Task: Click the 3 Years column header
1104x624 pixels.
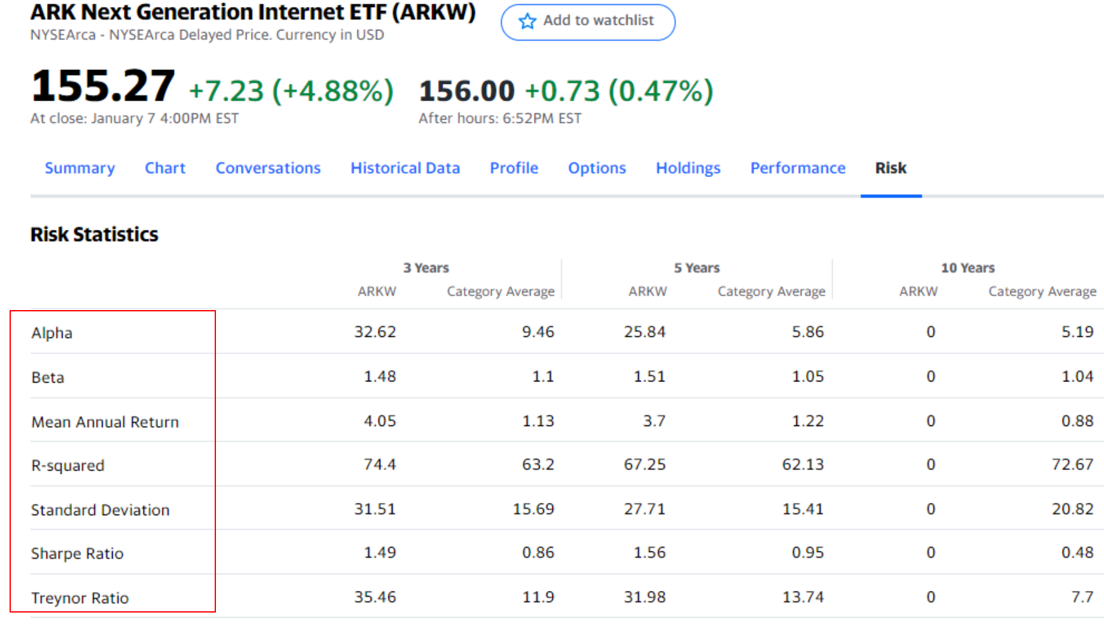Action: pos(426,268)
